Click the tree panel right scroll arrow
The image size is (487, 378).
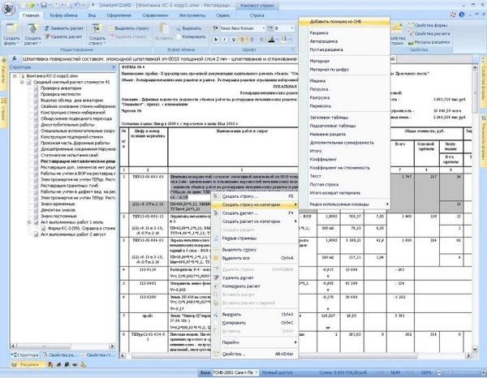112,346
